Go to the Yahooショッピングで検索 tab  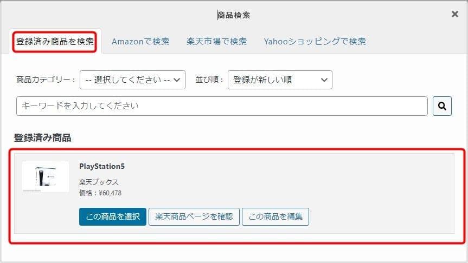[315, 42]
